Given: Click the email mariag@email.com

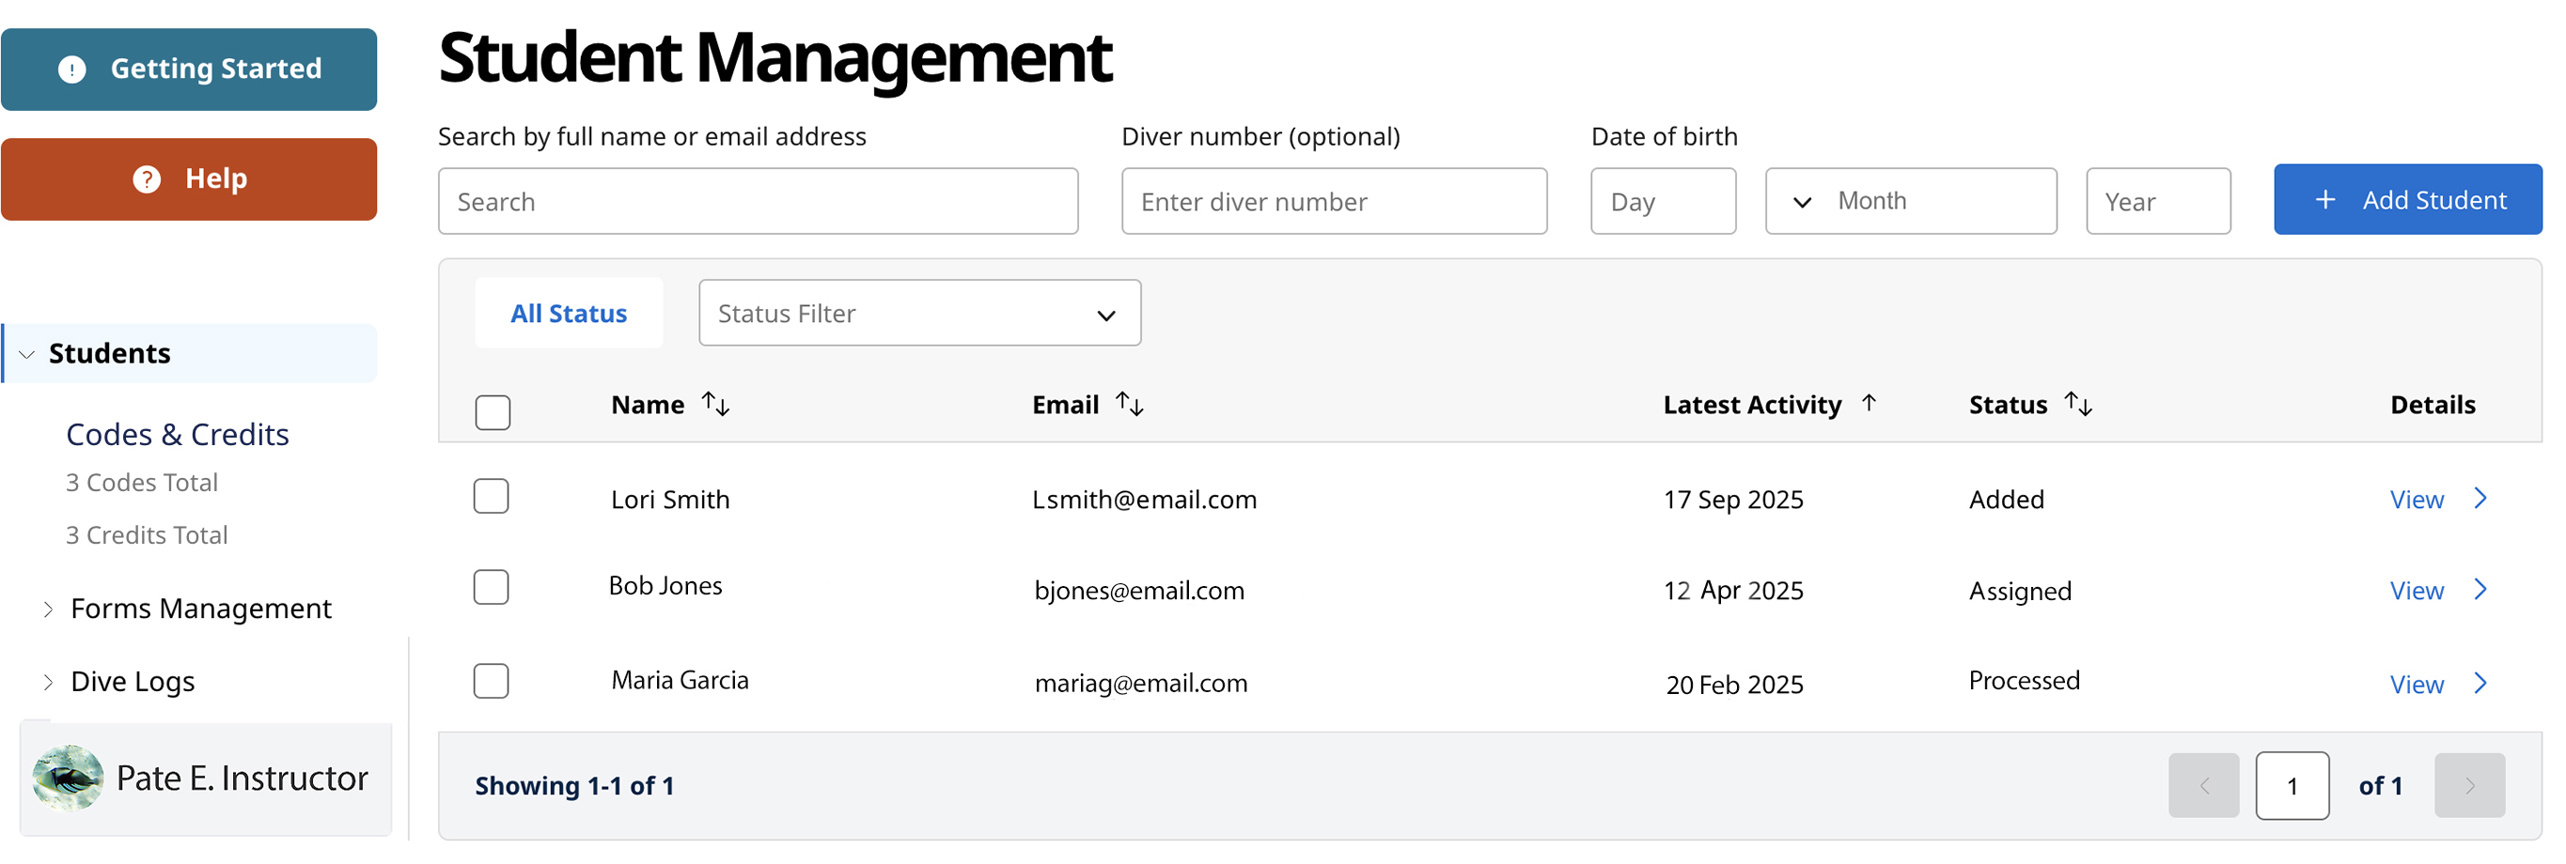Looking at the screenshot, I should click(1142, 685).
